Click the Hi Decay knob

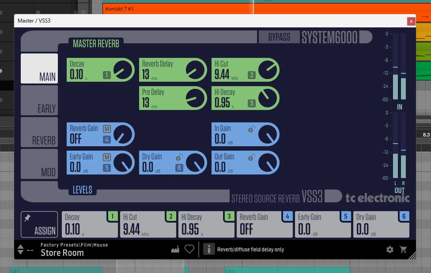[x=268, y=98]
